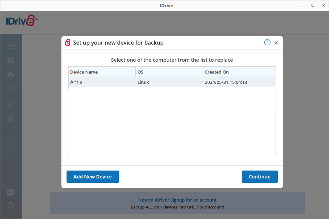Click the sidebar help question mark
The image size is (329, 219).
[x=11, y=205]
